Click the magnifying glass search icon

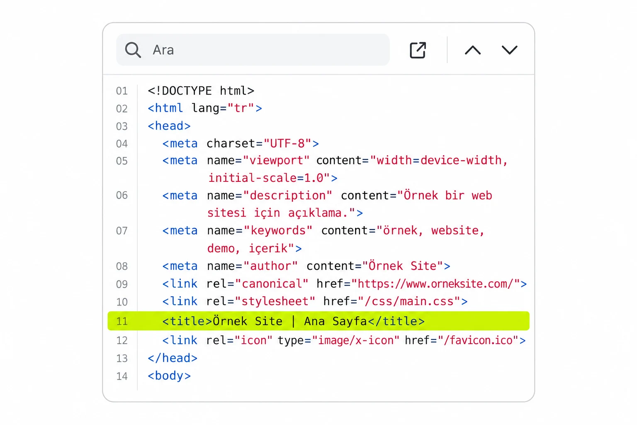pos(133,50)
